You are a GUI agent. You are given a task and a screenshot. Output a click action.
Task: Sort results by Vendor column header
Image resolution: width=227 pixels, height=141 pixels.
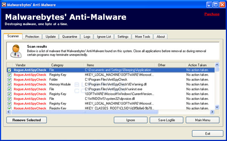(30, 65)
